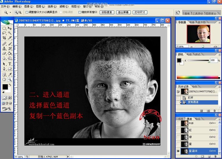This screenshot has height=159, width=222.
Task: Save selection as channel icon
Action: tap(203, 156)
